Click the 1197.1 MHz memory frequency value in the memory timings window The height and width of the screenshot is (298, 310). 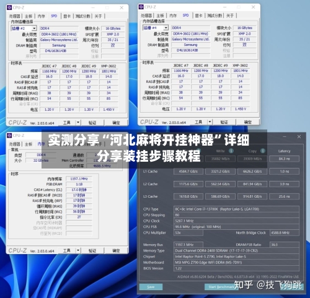click(79, 178)
